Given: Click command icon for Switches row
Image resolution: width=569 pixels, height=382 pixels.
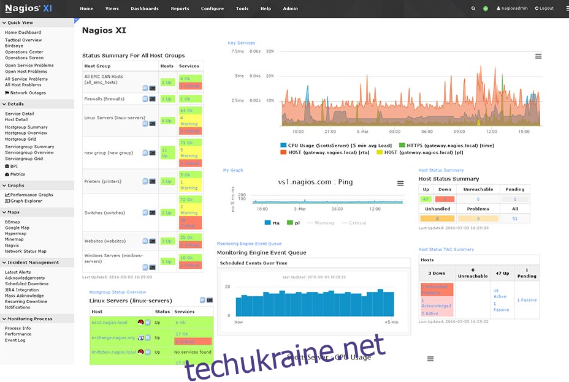Looking at the screenshot, I should point(153,213).
